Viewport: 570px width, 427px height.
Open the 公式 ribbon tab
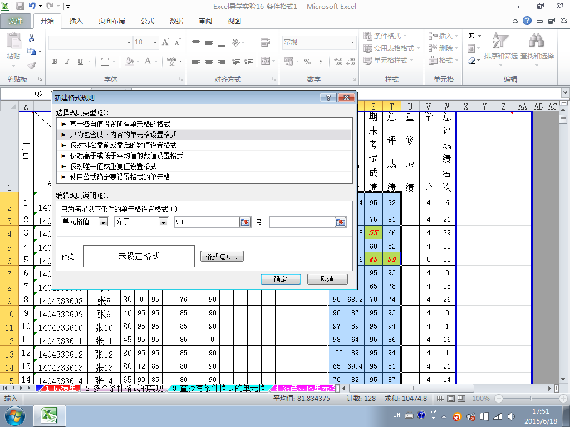coord(148,21)
